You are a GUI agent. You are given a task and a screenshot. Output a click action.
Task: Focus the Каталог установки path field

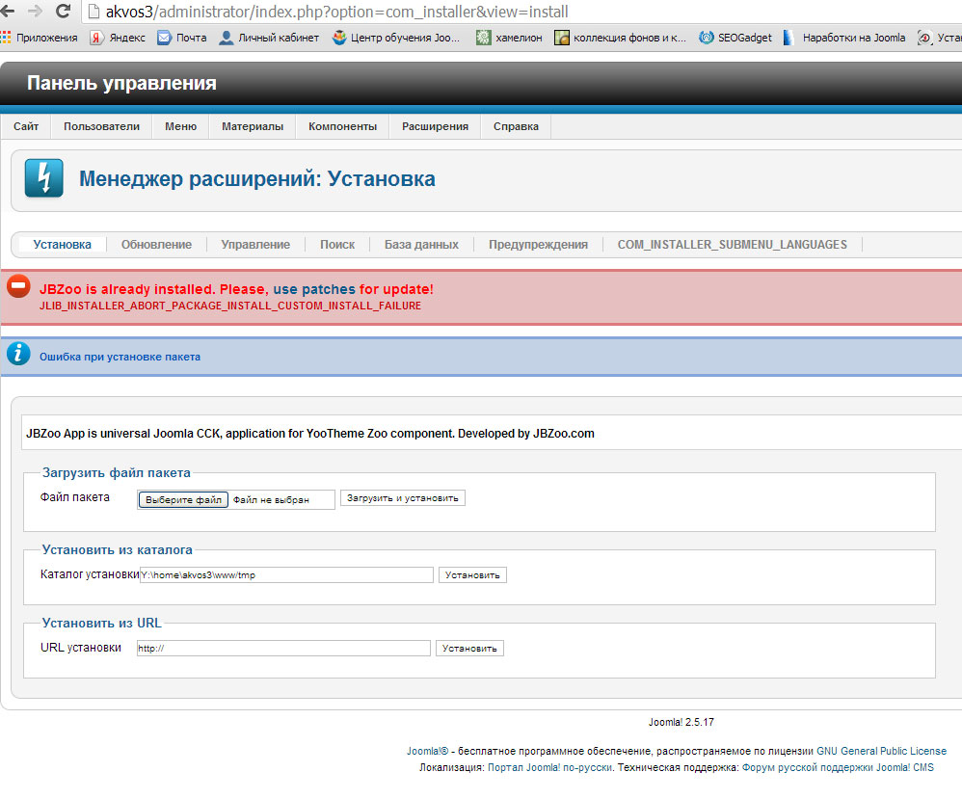(286, 575)
